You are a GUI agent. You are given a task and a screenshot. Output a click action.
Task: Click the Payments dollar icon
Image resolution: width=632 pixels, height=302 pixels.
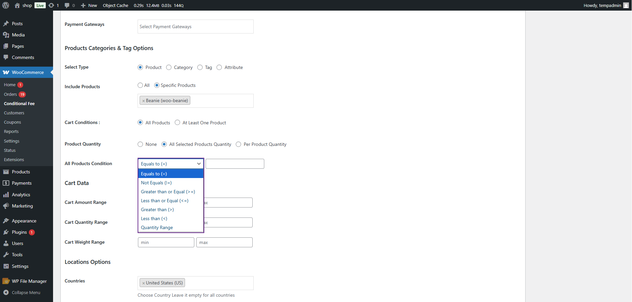click(x=6, y=183)
